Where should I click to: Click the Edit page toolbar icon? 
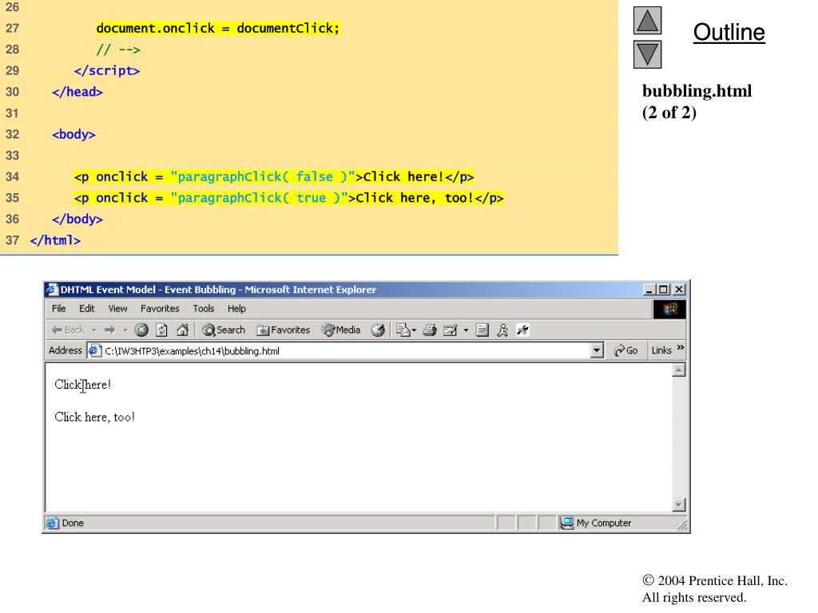coord(450,330)
